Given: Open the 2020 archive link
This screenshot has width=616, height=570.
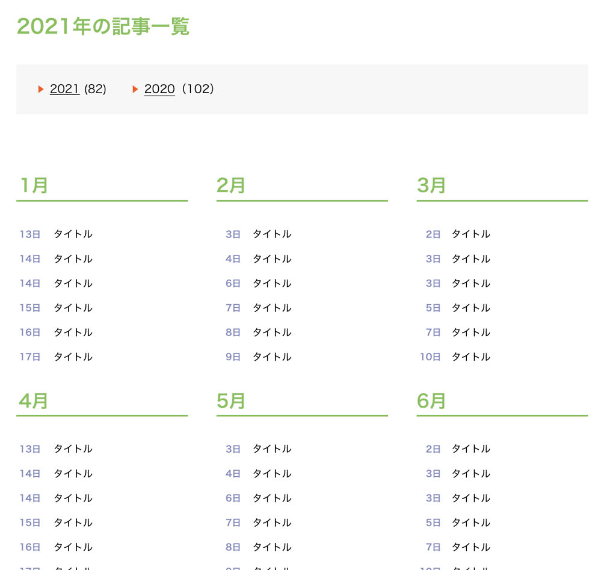Looking at the screenshot, I should coord(159,89).
